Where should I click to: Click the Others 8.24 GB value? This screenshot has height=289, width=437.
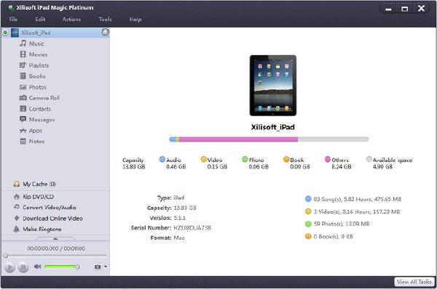tap(342, 167)
